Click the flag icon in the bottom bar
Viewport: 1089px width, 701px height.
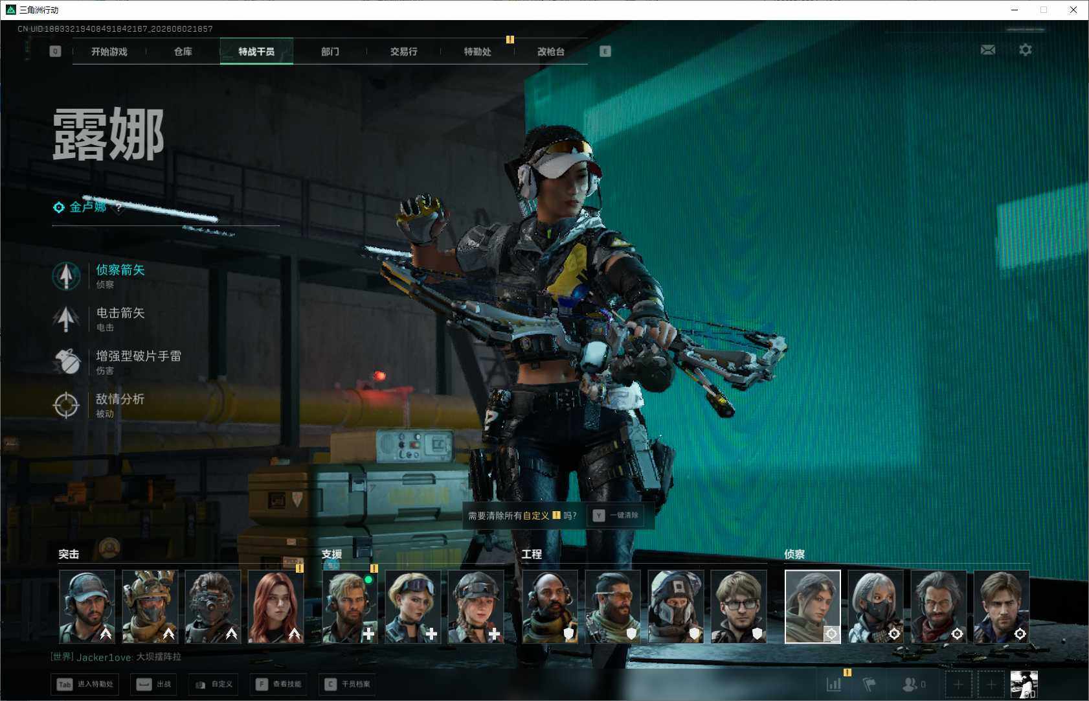tap(870, 684)
